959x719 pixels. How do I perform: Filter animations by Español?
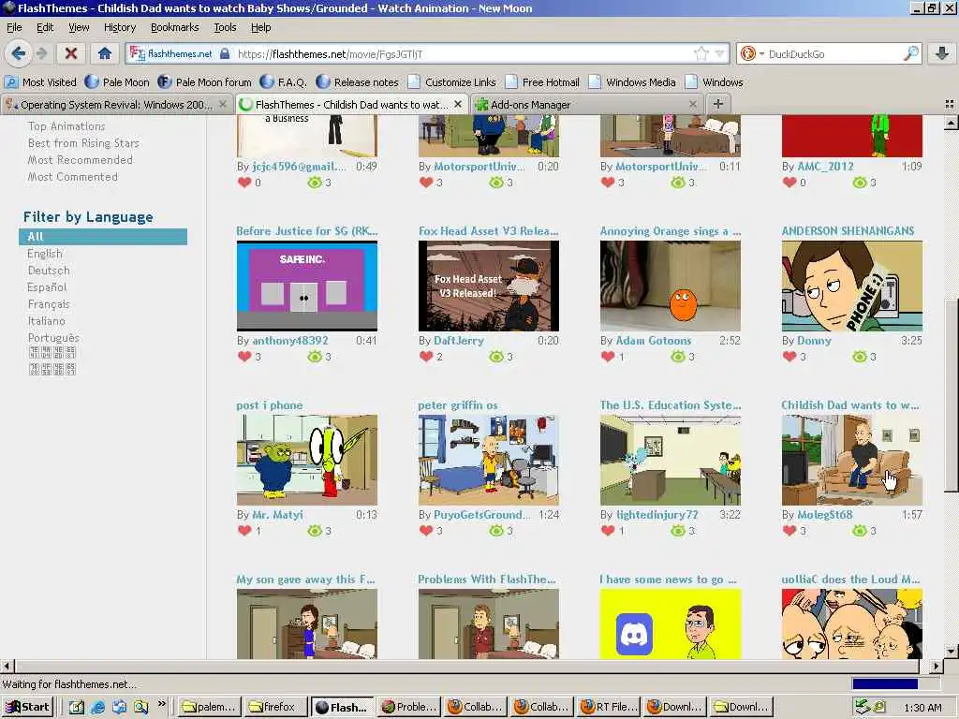[x=47, y=286]
